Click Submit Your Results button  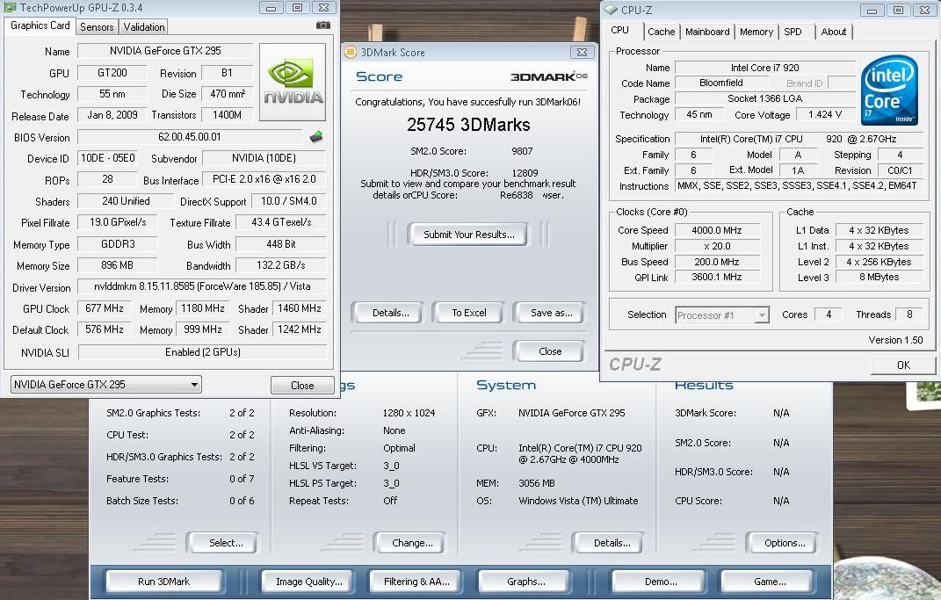coord(468,235)
